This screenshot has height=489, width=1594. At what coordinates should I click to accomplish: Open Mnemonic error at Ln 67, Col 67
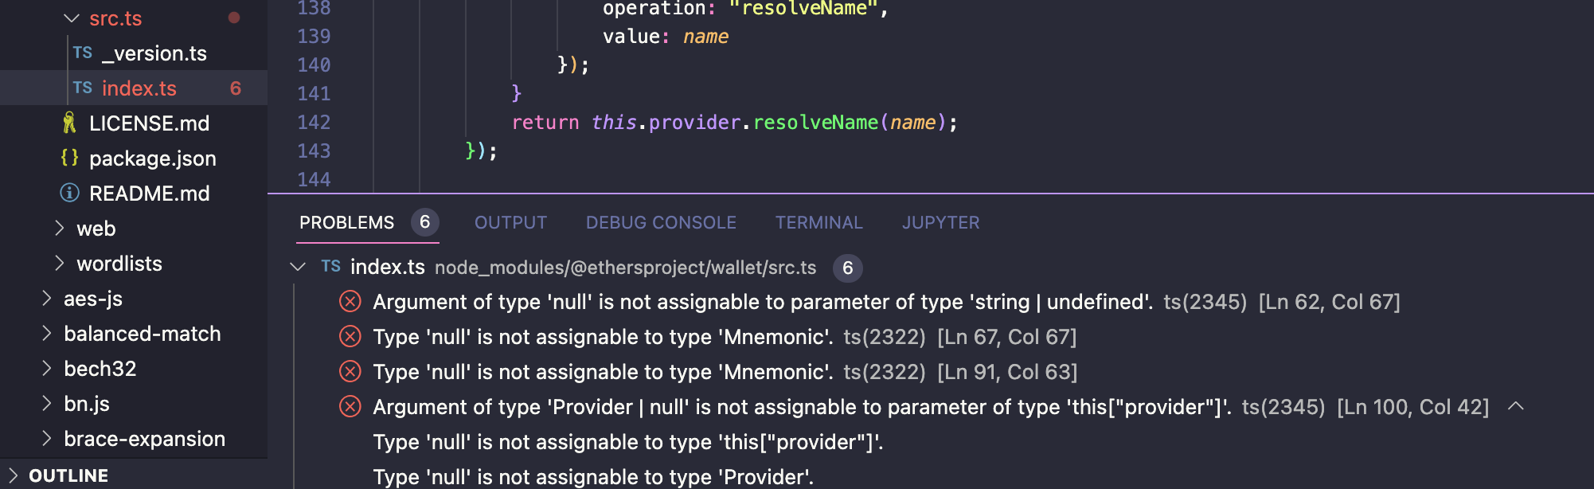point(603,337)
